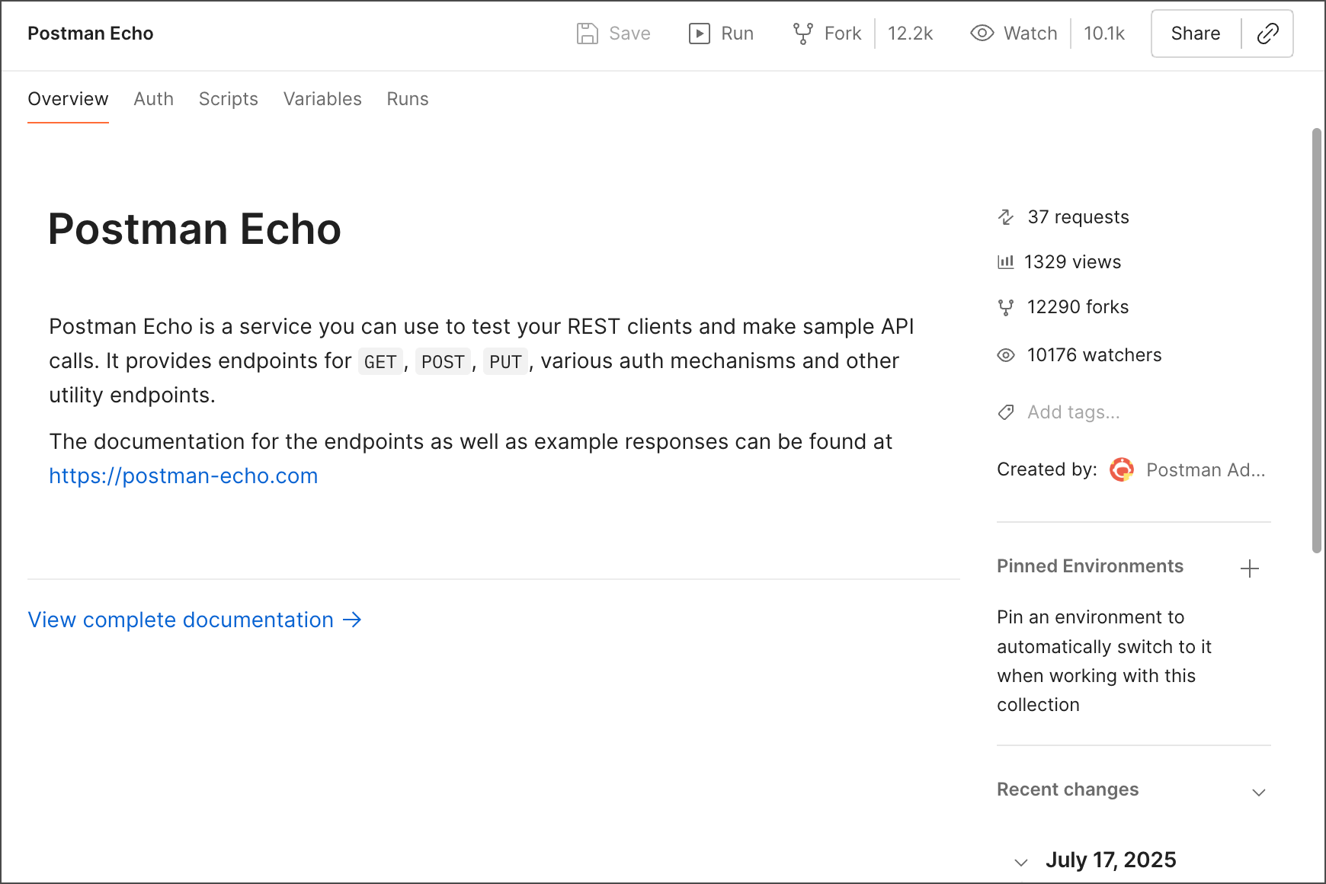Click the POST code label

[x=443, y=362]
